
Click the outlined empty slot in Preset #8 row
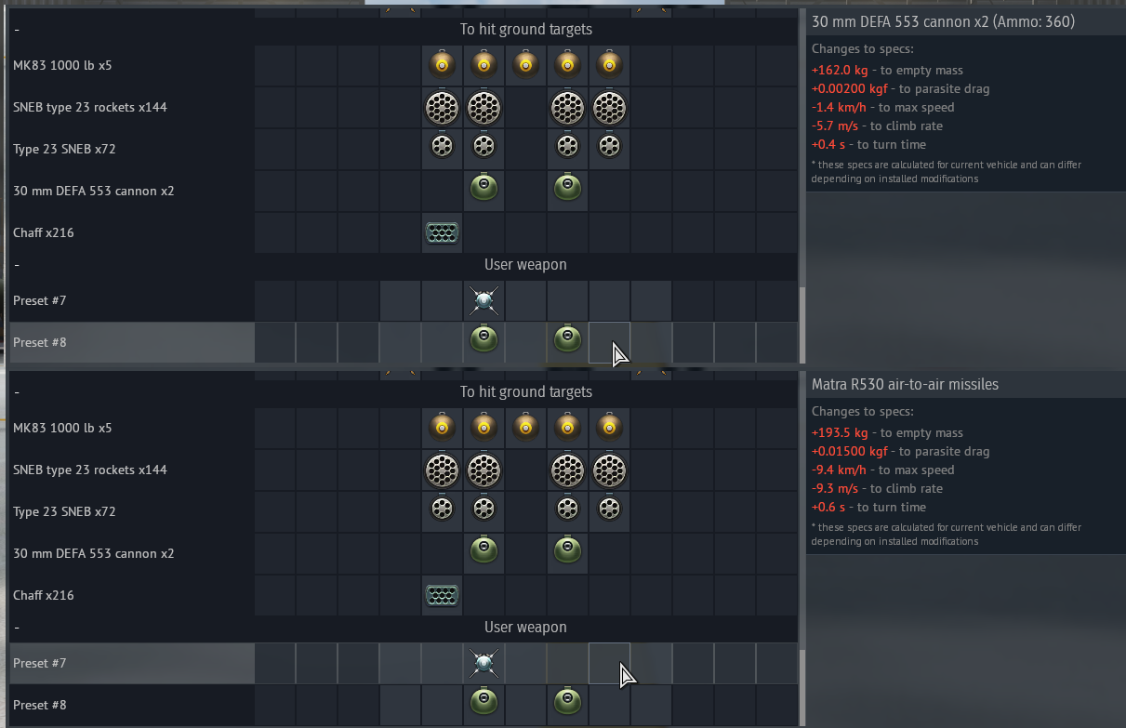pos(609,342)
